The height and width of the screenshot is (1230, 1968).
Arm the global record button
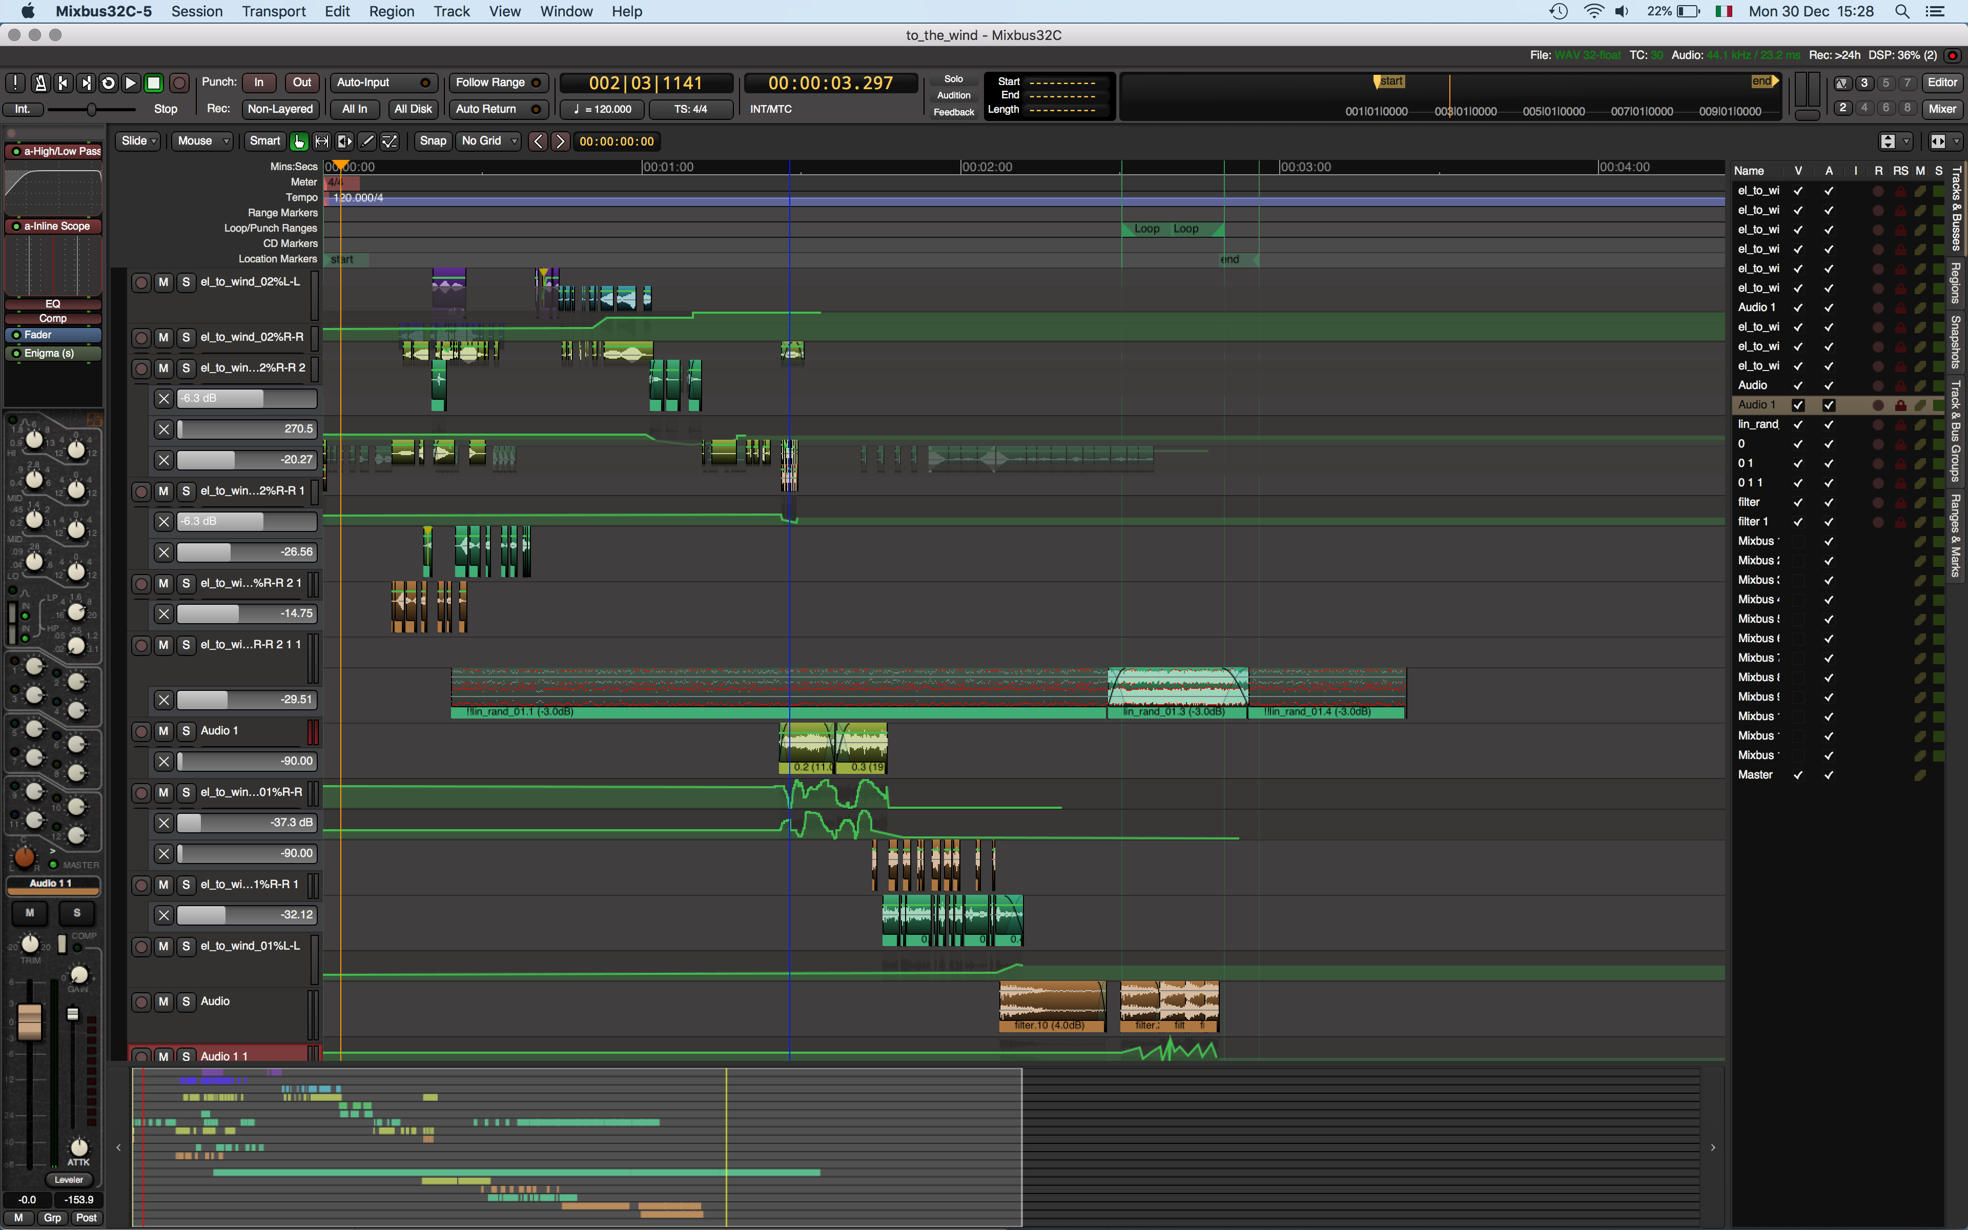180,82
